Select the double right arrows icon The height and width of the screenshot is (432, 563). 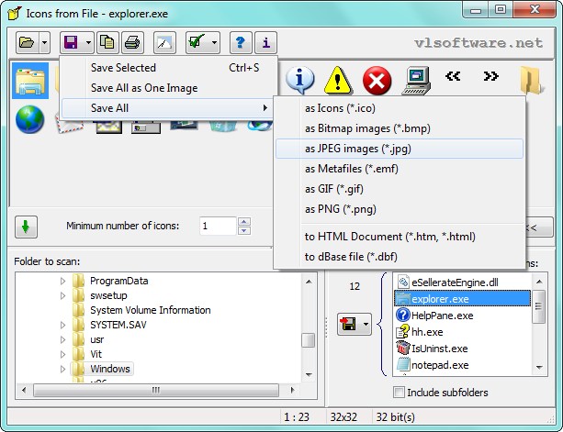490,76
